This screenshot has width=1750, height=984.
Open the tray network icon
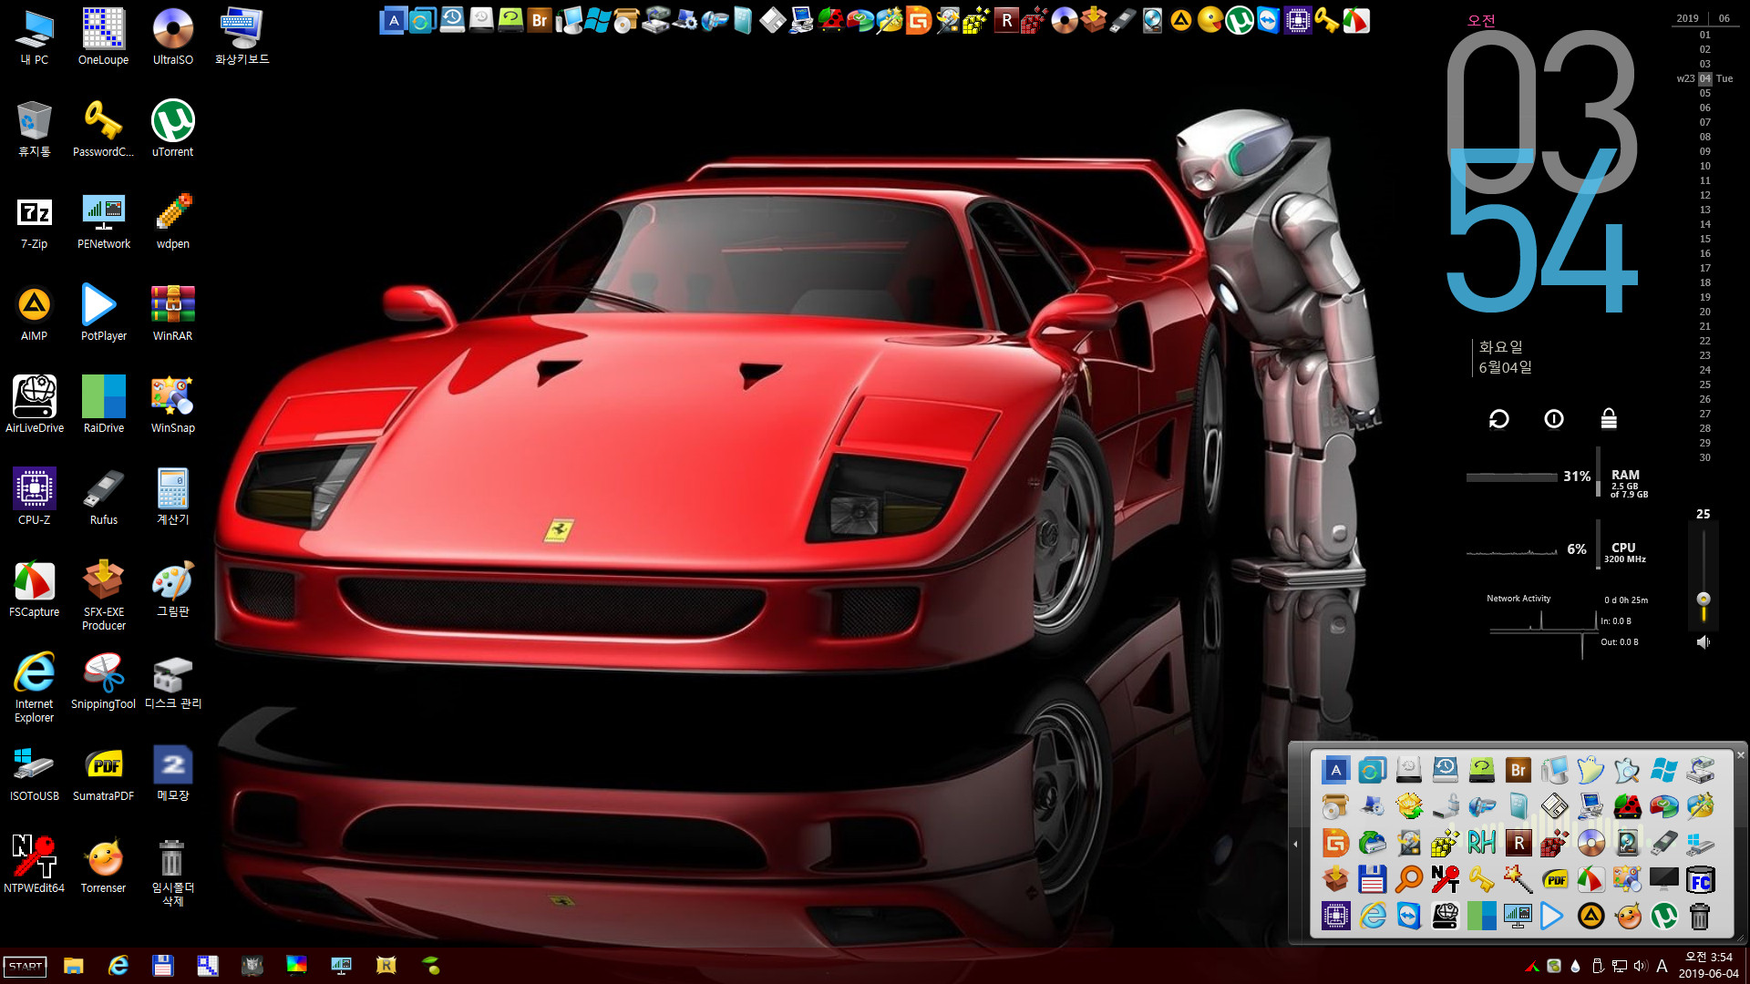point(1620,966)
